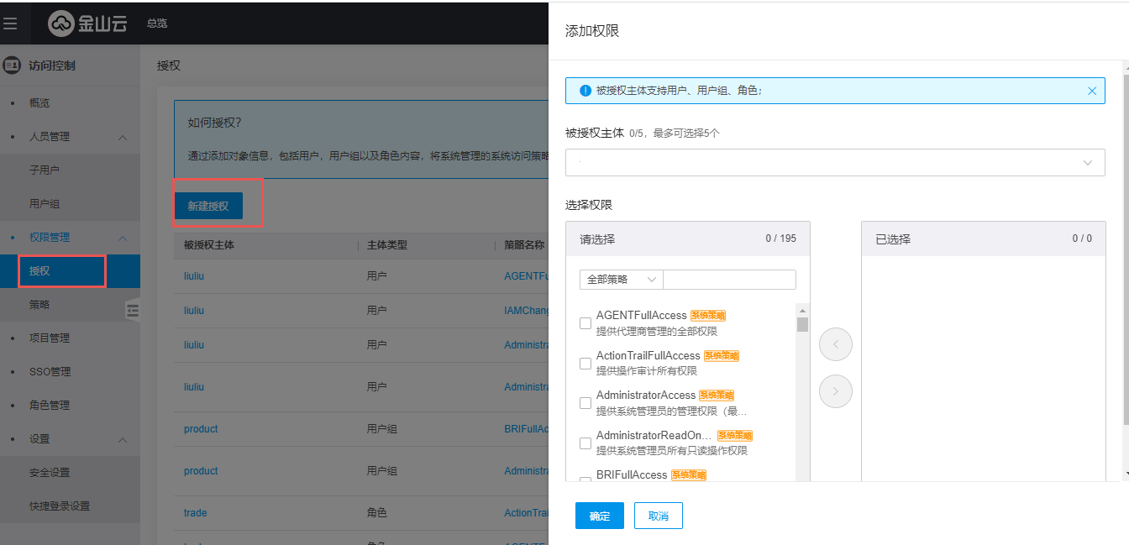Open the first liuliu user link

pos(194,275)
